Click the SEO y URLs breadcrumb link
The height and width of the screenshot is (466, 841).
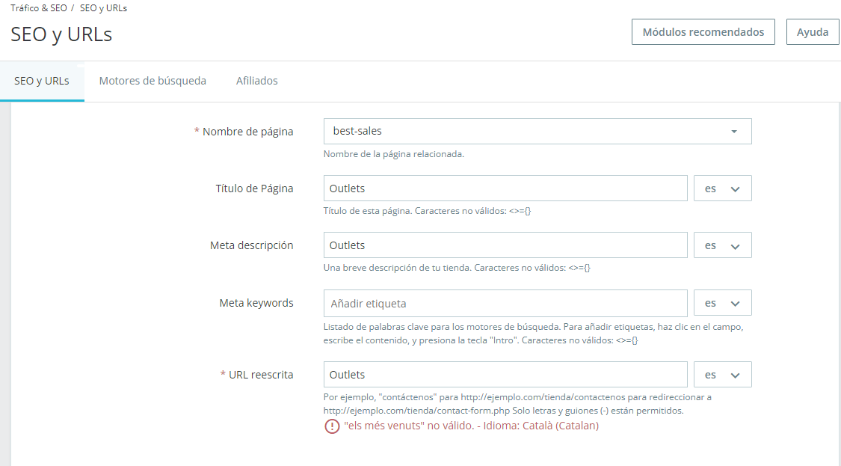click(x=103, y=8)
